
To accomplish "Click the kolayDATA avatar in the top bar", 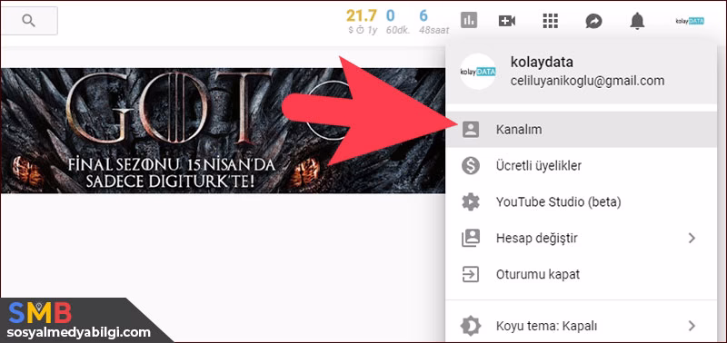I will [x=690, y=21].
